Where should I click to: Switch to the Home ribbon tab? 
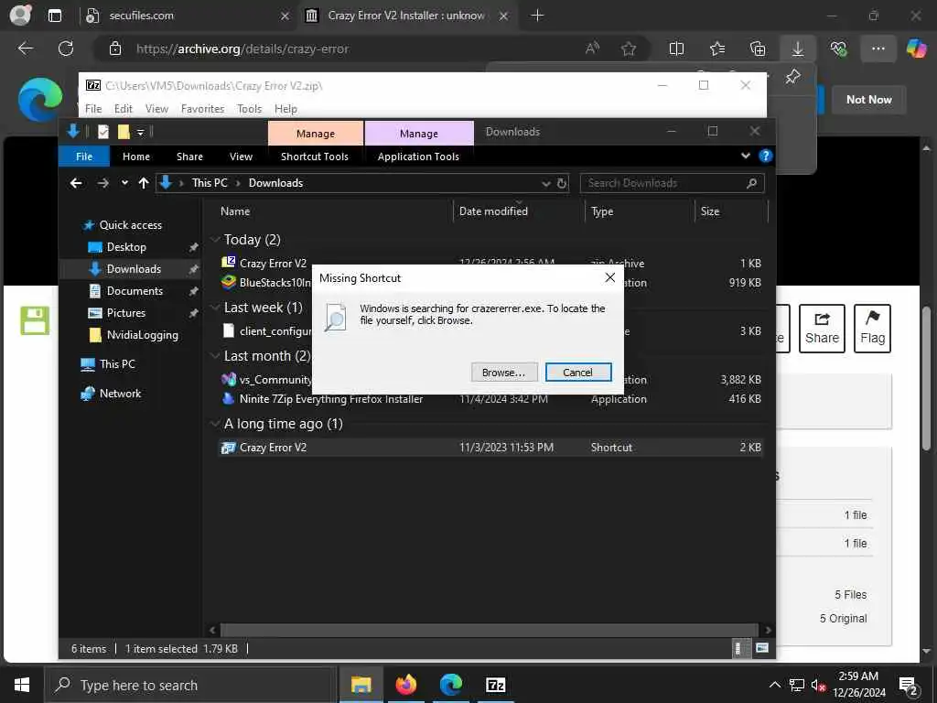(136, 156)
